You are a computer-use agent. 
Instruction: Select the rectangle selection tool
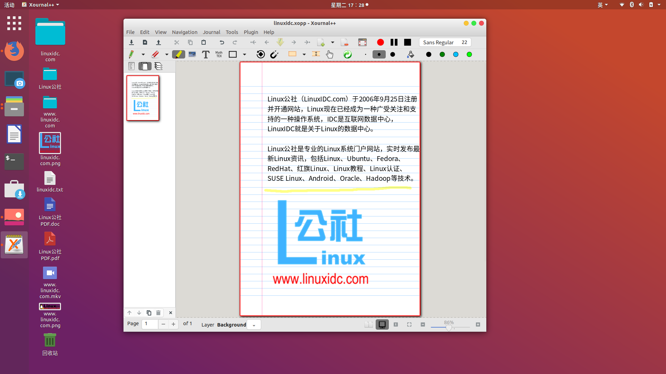pos(292,54)
